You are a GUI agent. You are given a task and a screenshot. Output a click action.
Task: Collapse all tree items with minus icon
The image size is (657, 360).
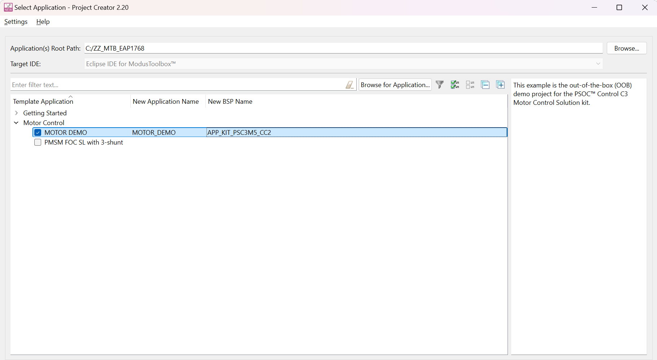[x=485, y=85]
